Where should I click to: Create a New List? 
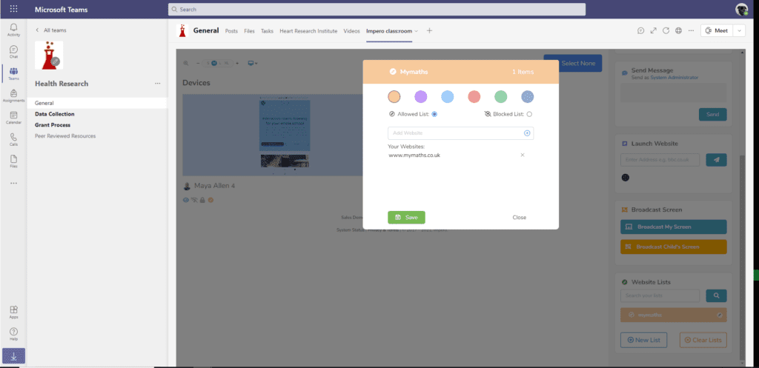[643, 340]
